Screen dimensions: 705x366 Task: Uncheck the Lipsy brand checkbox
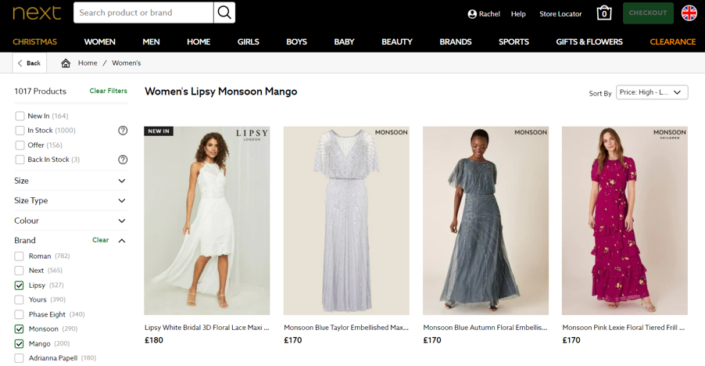pos(19,285)
